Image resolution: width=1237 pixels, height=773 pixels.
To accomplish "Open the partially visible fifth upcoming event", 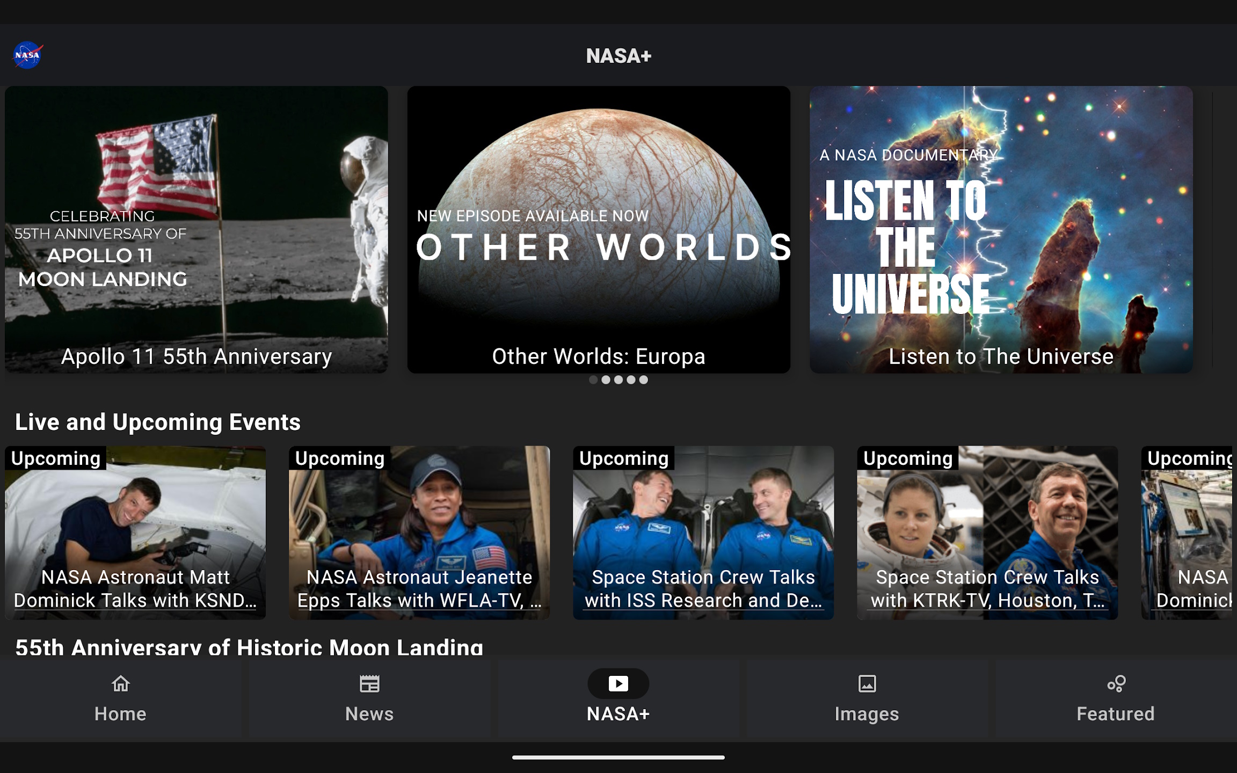I will (1189, 533).
